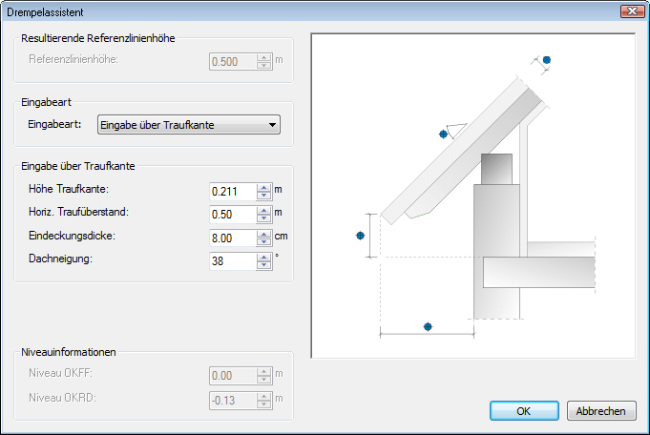This screenshot has height=435, width=650.
Task: Increase Dachneigung with up arrow
Action: tap(263, 258)
